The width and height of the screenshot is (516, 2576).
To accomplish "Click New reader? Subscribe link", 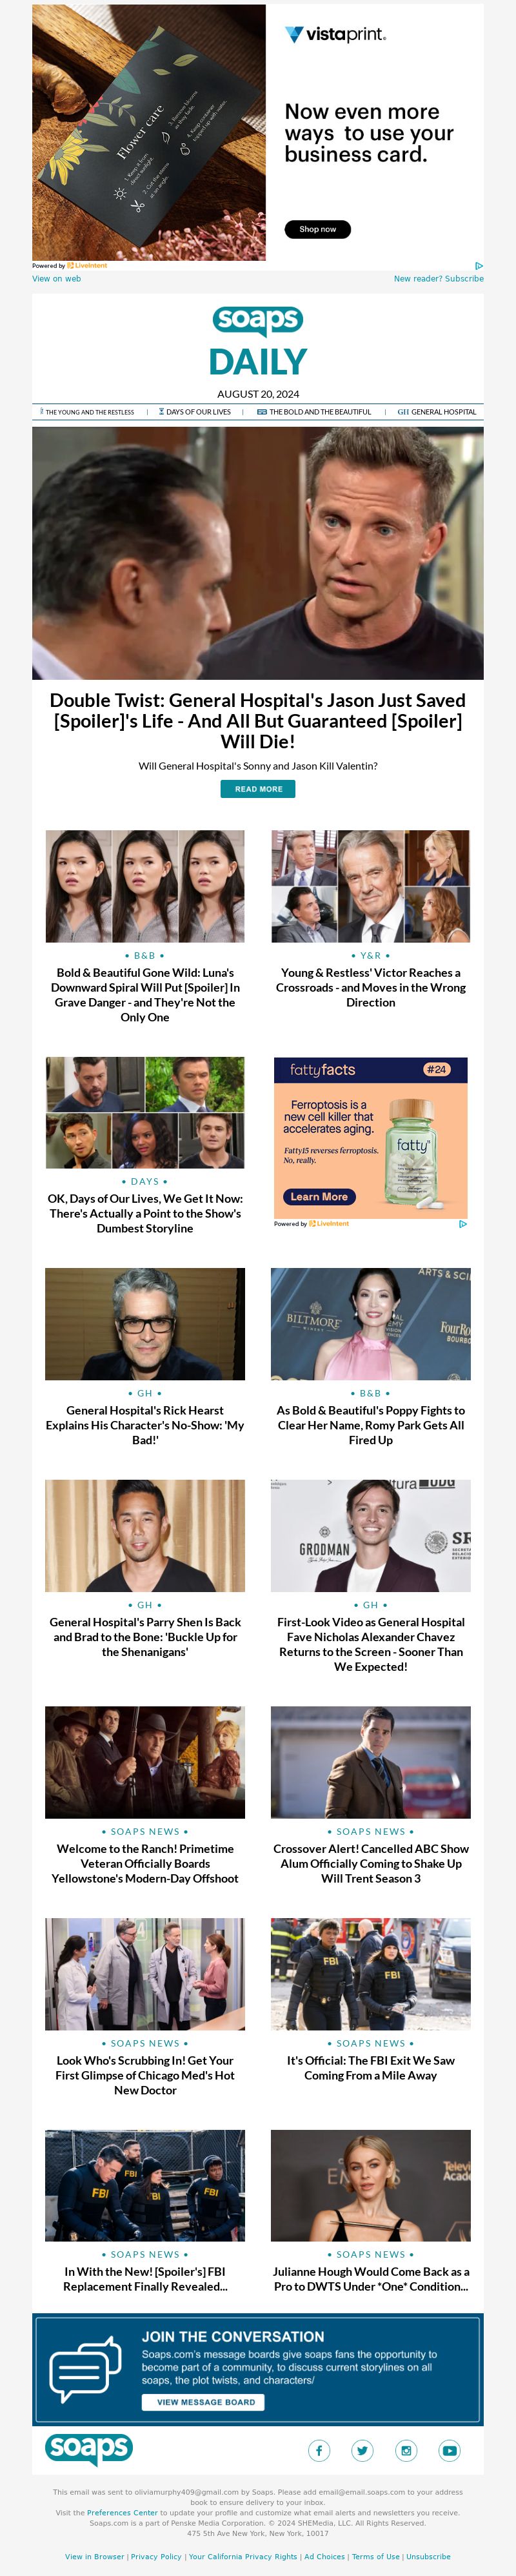I will 438,278.
